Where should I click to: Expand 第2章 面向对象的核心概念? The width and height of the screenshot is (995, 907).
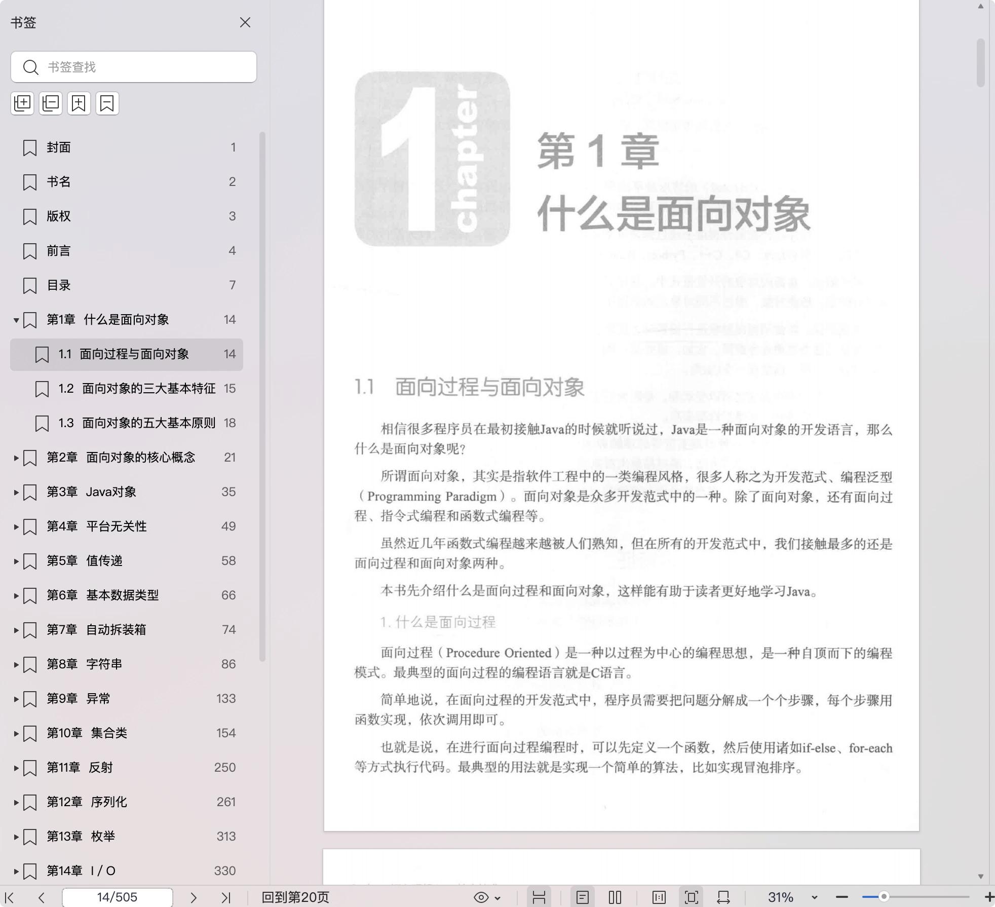16,458
